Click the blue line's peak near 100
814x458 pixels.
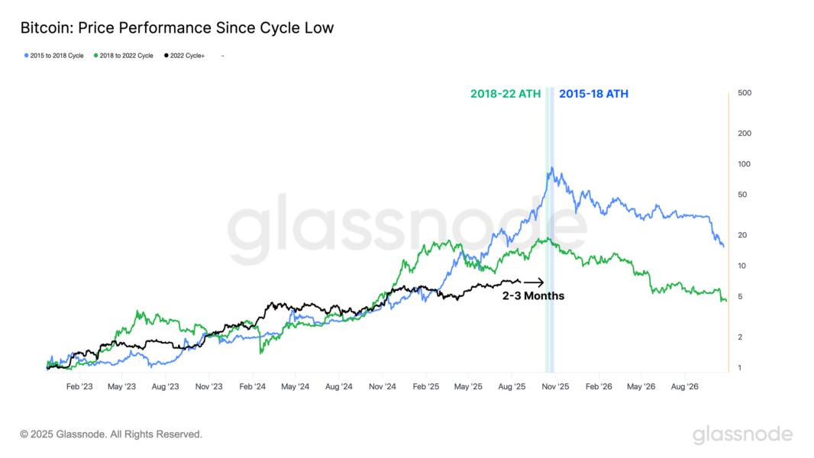coord(551,169)
